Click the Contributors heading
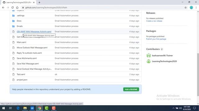Viewport: 199px width, 111px height. pyautogui.click(x=153, y=49)
